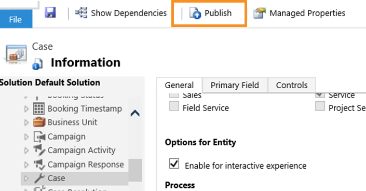Viewport: 366px width, 191px height.
Task: Select Campaign Response in the tree
Action: (86, 165)
